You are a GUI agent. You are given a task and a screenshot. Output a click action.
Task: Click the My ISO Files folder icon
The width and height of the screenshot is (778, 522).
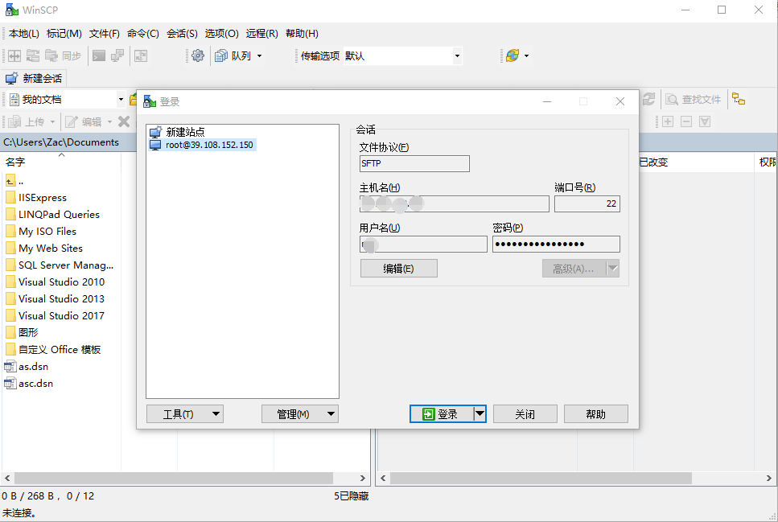(x=10, y=231)
